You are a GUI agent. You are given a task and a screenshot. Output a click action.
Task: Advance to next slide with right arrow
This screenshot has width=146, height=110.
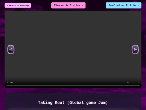pyautogui.click(x=135, y=49)
